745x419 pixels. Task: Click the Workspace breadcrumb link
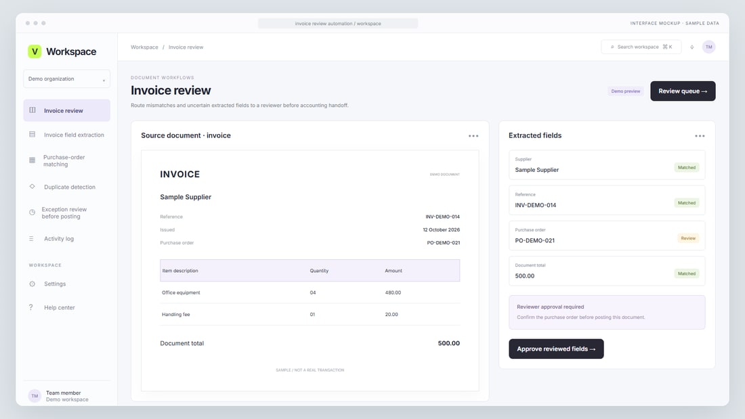(144, 47)
